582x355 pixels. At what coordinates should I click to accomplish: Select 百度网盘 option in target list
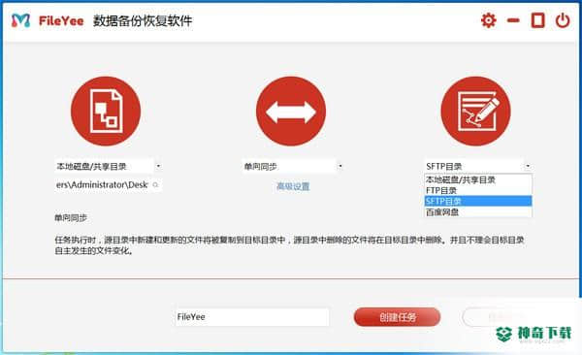coord(478,211)
